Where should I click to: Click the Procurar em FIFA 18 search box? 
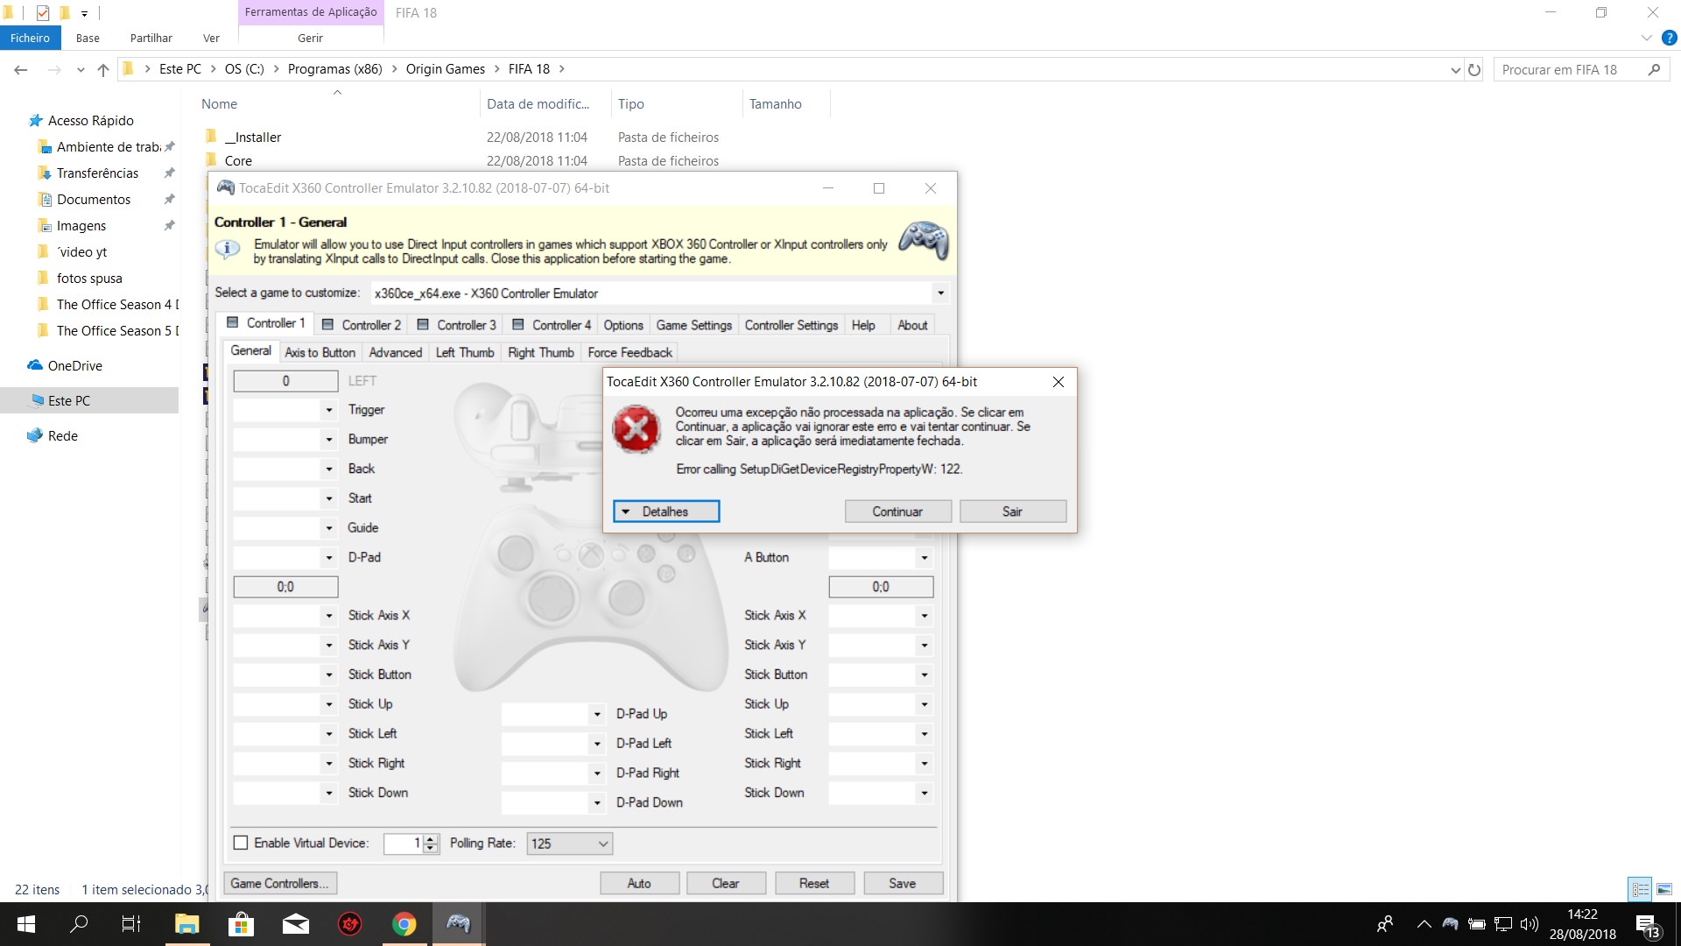click(1567, 69)
